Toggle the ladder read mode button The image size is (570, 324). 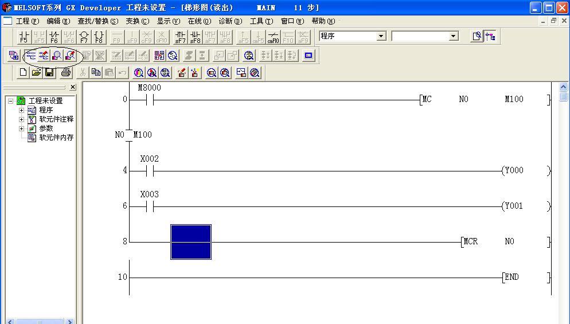30,56
